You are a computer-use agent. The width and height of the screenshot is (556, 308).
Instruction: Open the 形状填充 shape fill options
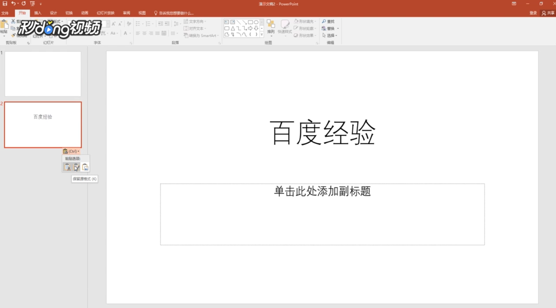point(305,21)
